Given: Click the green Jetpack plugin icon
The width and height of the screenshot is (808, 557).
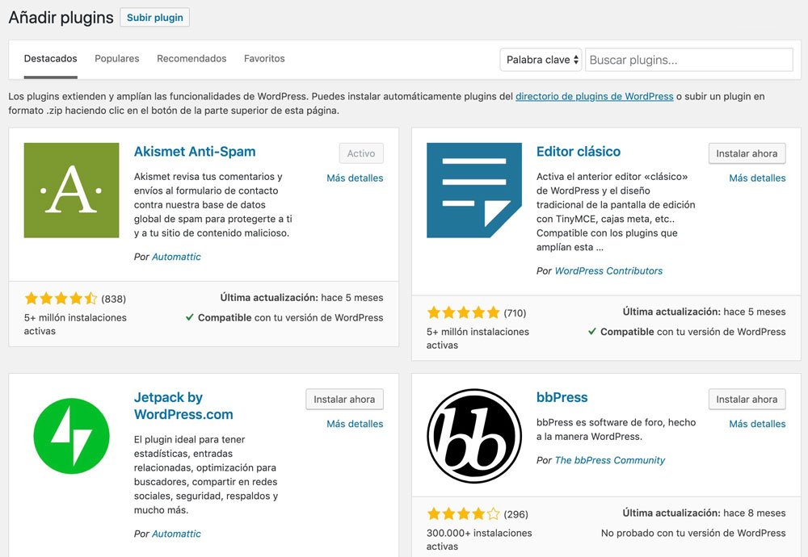Looking at the screenshot, I should point(71,436).
